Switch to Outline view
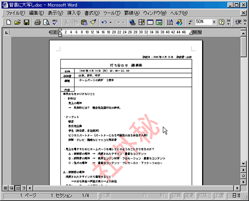The width and height of the screenshot is (249, 201). click(23, 188)
